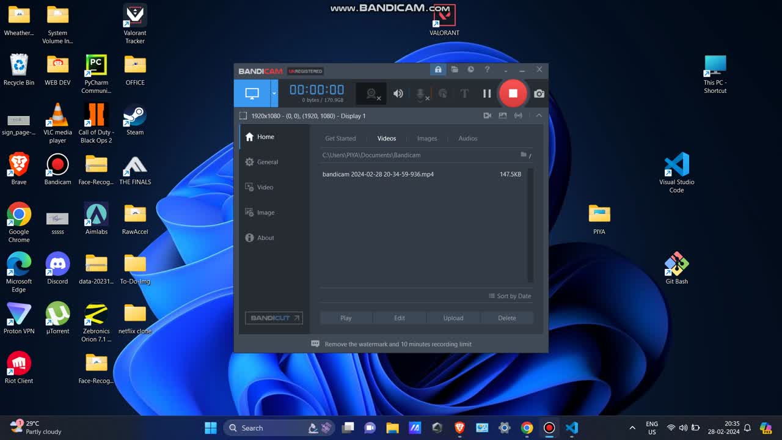Viewport: 782px width, 440px height.
Task: Select bandicam 2024-02-28 20-34-59-936.mp4
Action: 378,174
